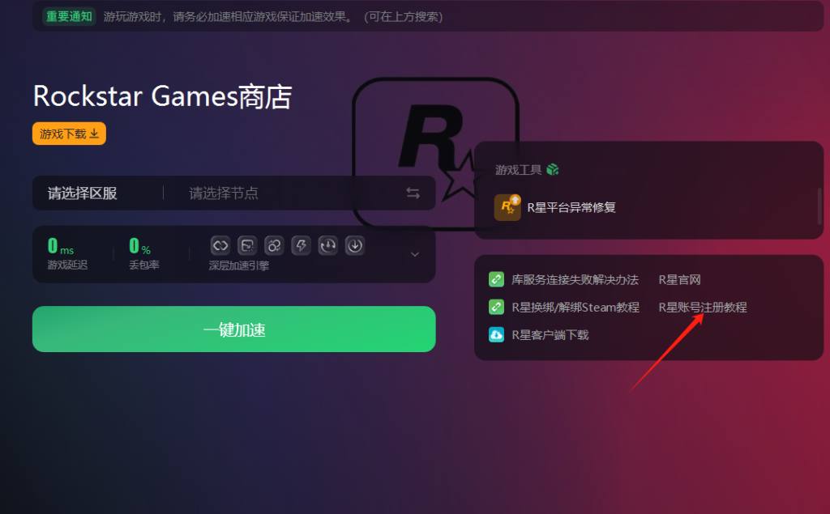The height and width of the screenshot is (514, 830).
Task: Click the green 重要通知 notice badge
Action: coord(70,16)
